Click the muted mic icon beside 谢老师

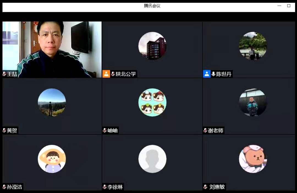tap(205, 130)
